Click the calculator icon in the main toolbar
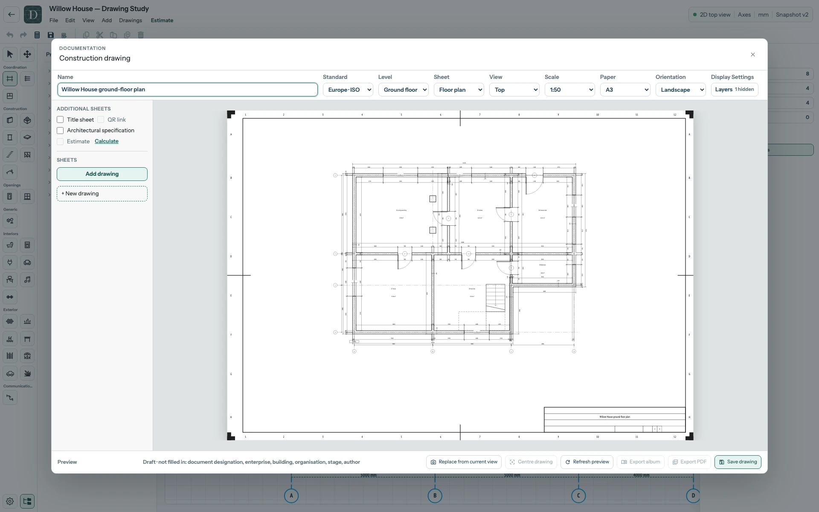819x512 pixels. click(x=37, y=35)
